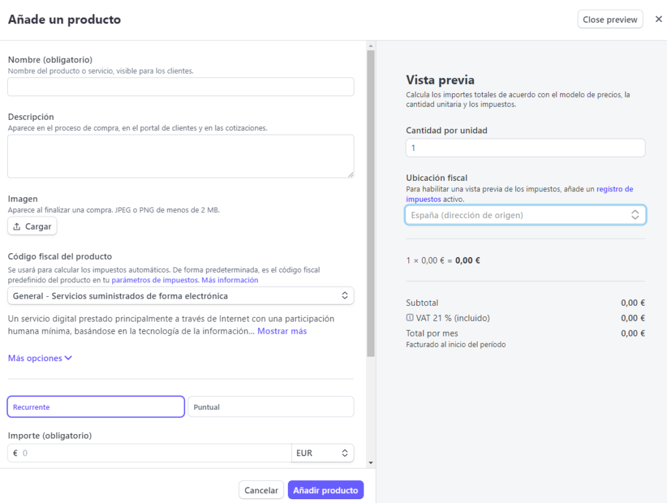Select the Recurrente pricing option
This screenshot has height=503, width=667.
[96, 407]
